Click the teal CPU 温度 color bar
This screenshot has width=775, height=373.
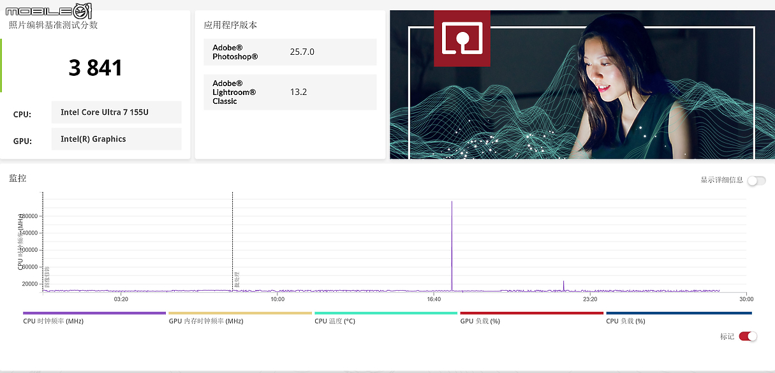386,313
